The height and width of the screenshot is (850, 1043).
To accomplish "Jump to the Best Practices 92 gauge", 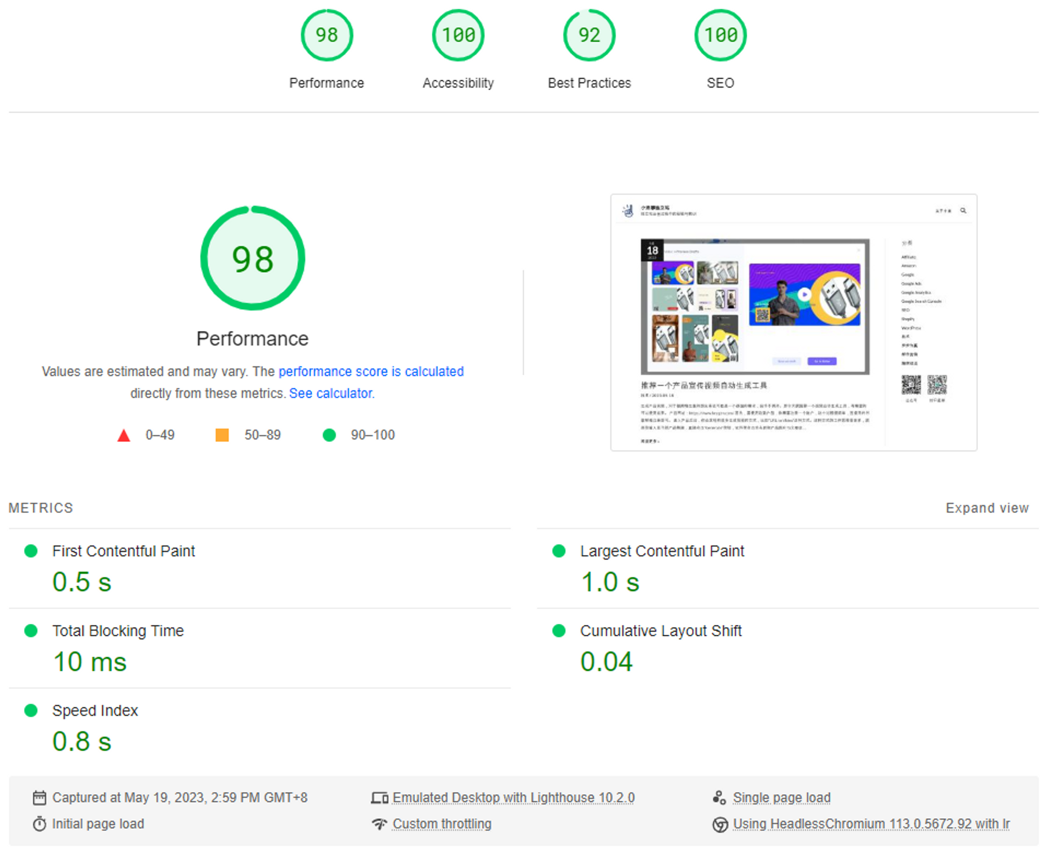I will click(x=589, y=35).
